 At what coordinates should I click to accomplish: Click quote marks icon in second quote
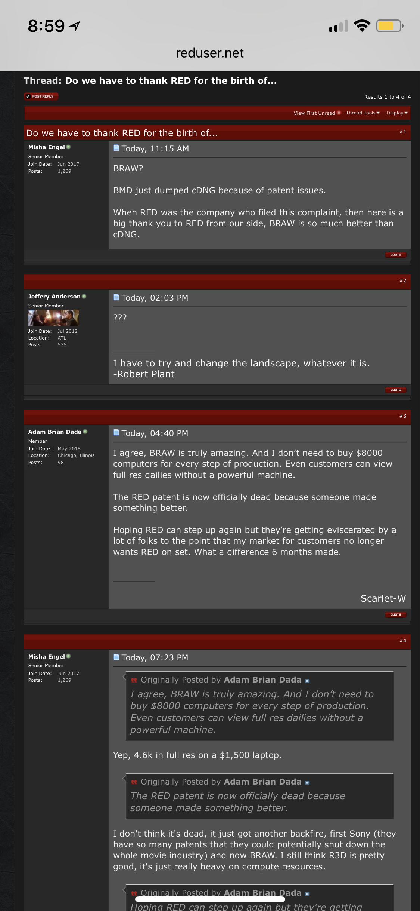pyautogui.click(x=134, y=782)
